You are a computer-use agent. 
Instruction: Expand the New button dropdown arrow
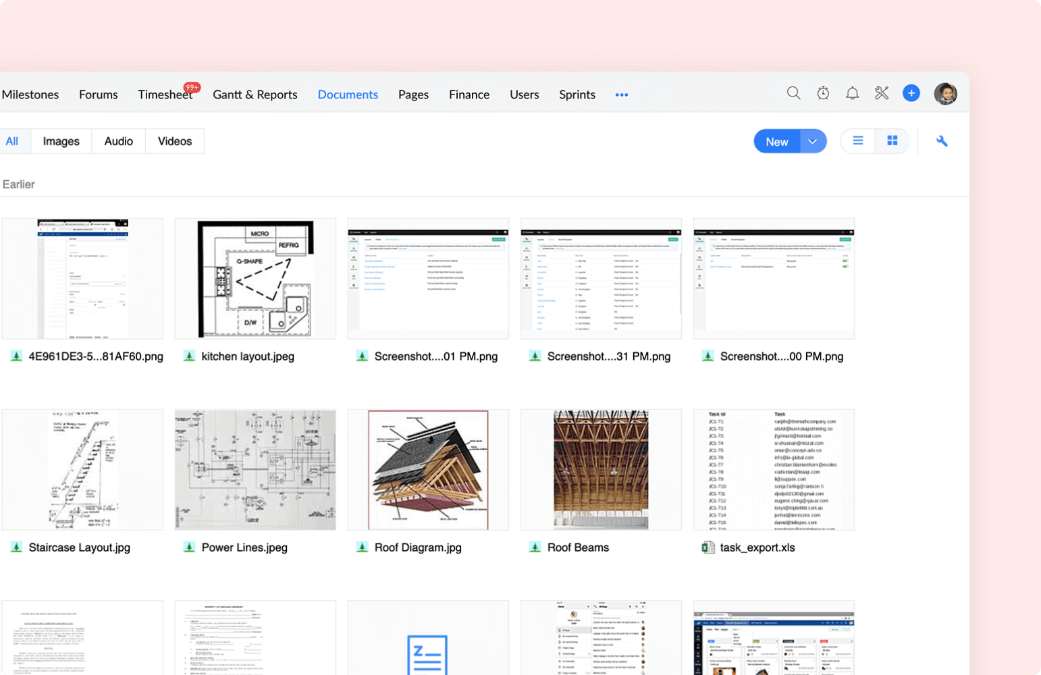point(813,141)
